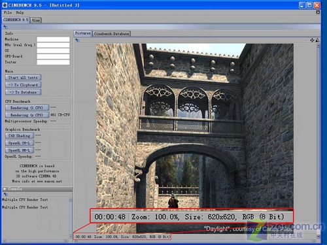Click the first Multiple CPU Render Test line
This screenshot has height=245, width=327.
tap(25, 199)
